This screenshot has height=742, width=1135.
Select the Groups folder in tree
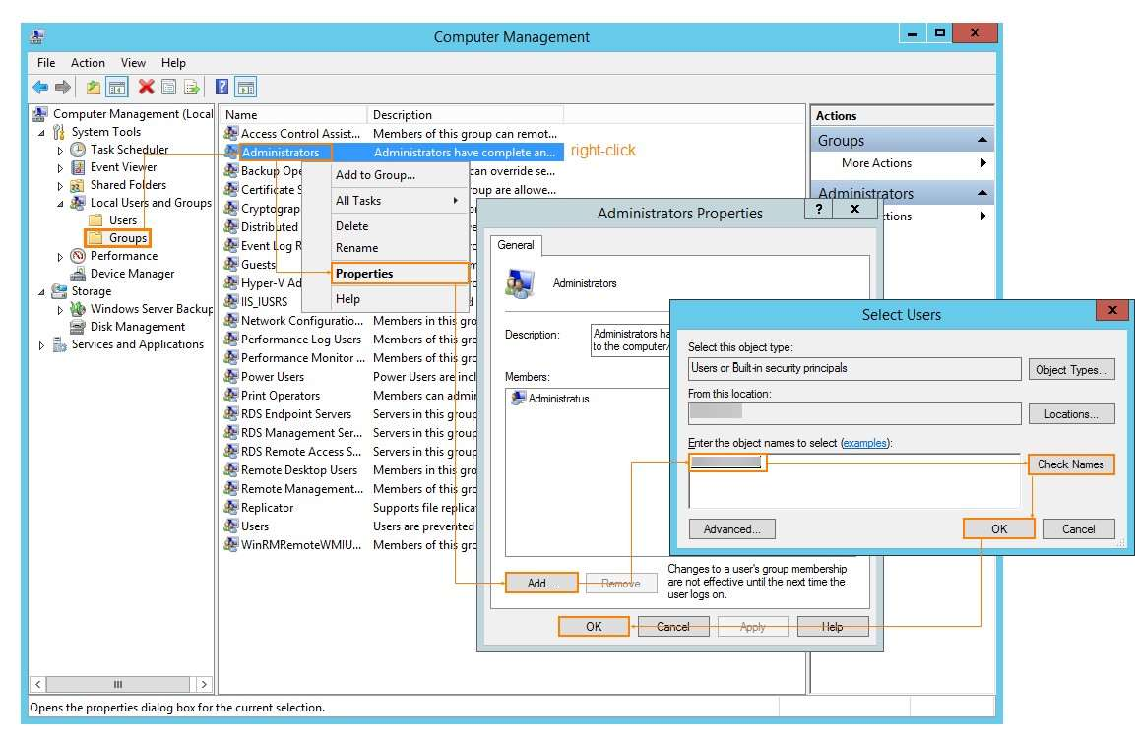[127, 238]
